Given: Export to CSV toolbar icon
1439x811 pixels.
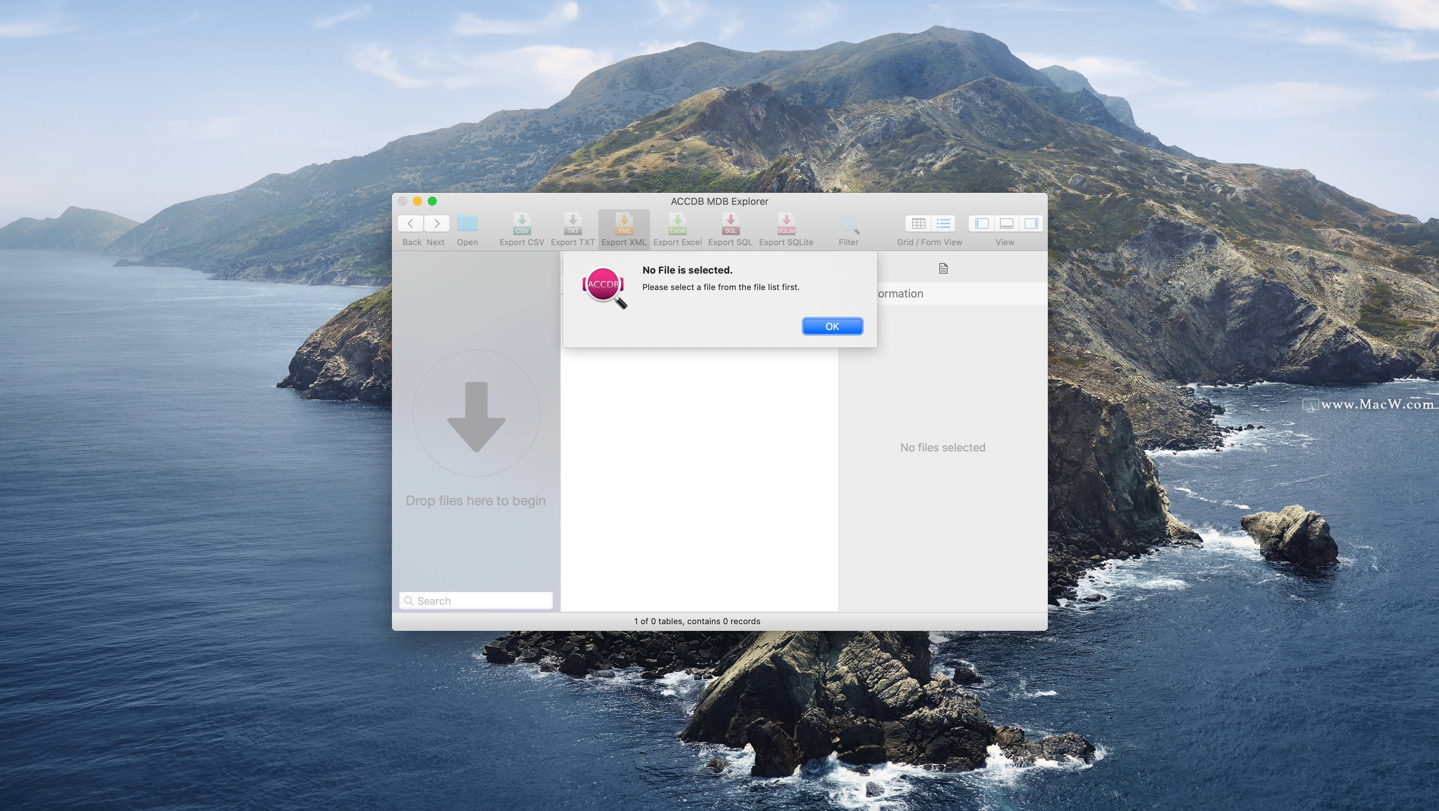Looking at the screenshot, I should point(522,223).
